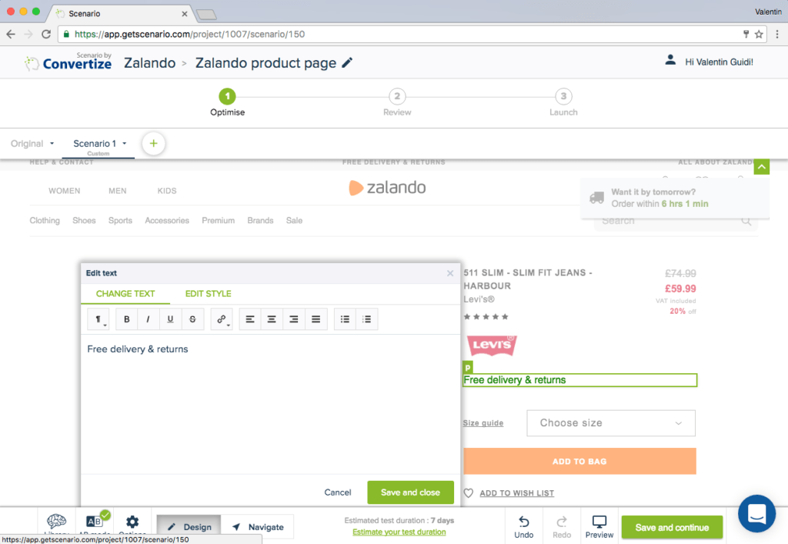
Task: Go back in the browser
Action: point(11,34)
